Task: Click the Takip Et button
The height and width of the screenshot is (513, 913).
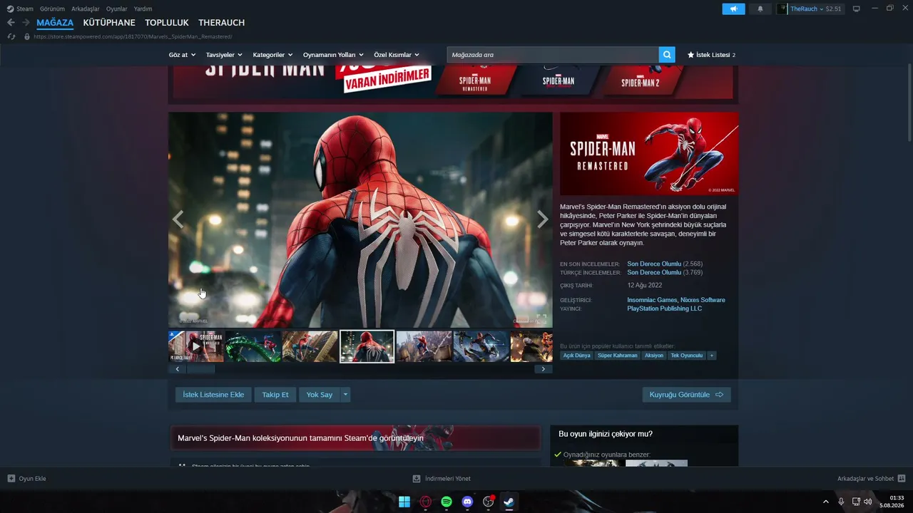Action: [275, 395]
